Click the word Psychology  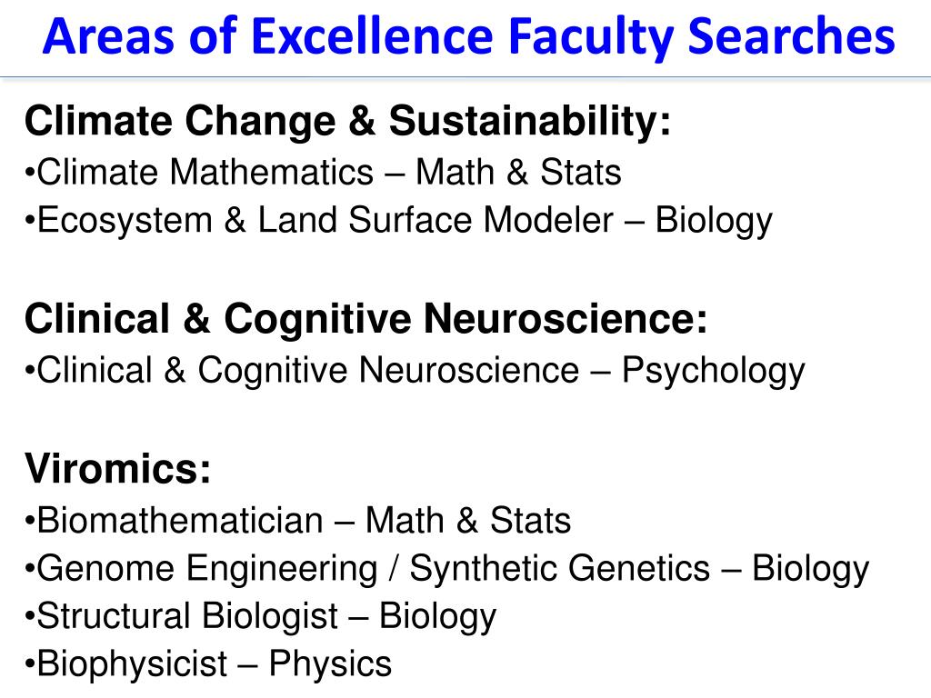click(713, 372)
